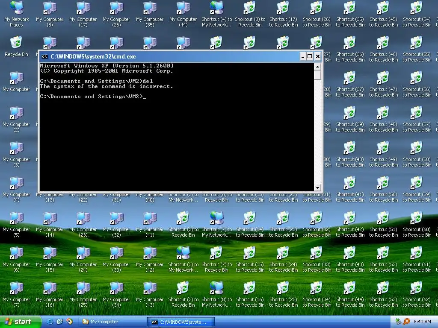
Task: Select Shortcut (58) to Recycle Bin
Action: click(x=417, y=154)
